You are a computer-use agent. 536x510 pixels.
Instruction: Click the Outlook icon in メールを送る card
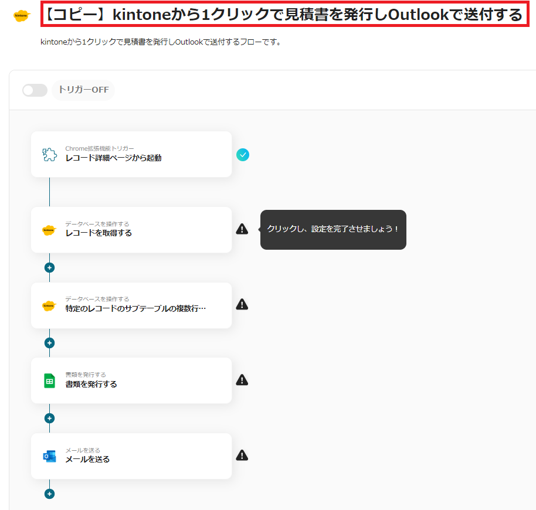click(x=50, y=457)
